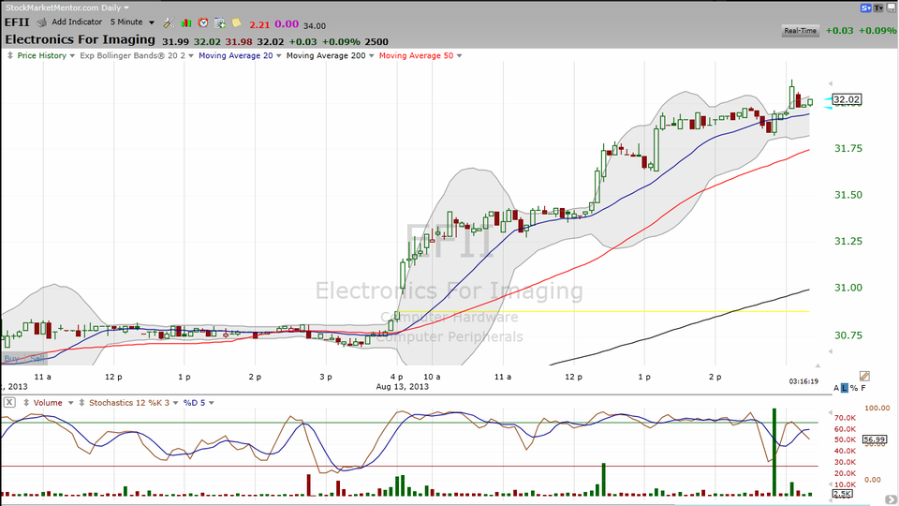Click the 56.99 stochastics value label
The width and height of the screenshot is (899, 506).
click(875, 439)
